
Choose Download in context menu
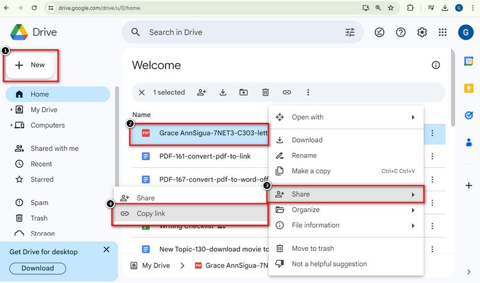pyautogui.click(x=346, y=140)
